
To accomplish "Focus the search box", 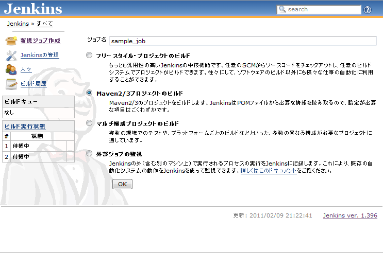I will pos(319,9).
